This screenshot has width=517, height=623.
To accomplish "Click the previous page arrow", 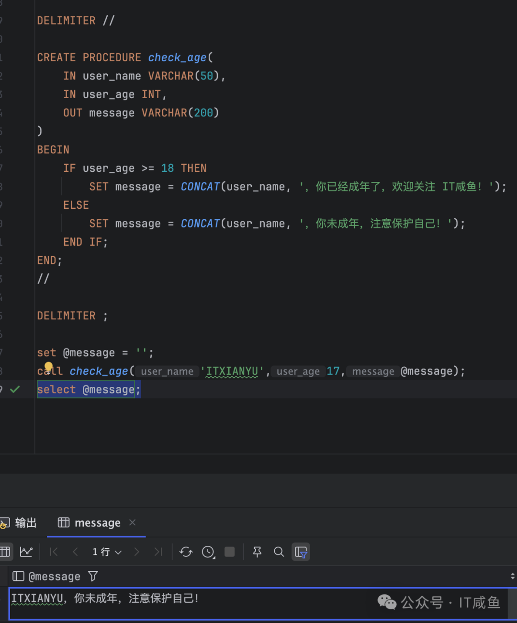I will pyautogui.click(x=75, y=552).
